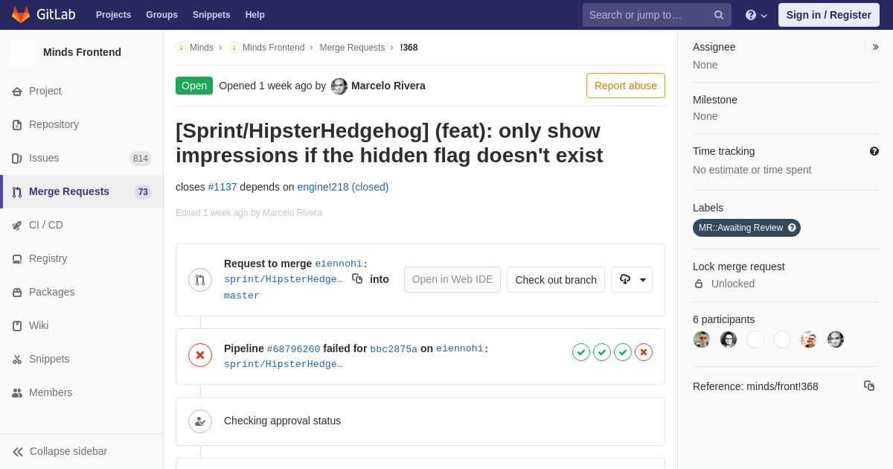Open Issues count badge 814
The image size is (893, 469).
pyautogui.click(x=141, y=158)
